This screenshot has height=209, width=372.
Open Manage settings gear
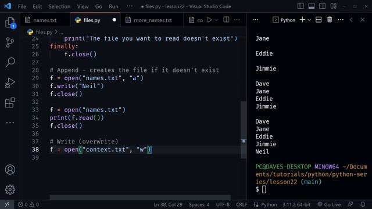[10, 190]
